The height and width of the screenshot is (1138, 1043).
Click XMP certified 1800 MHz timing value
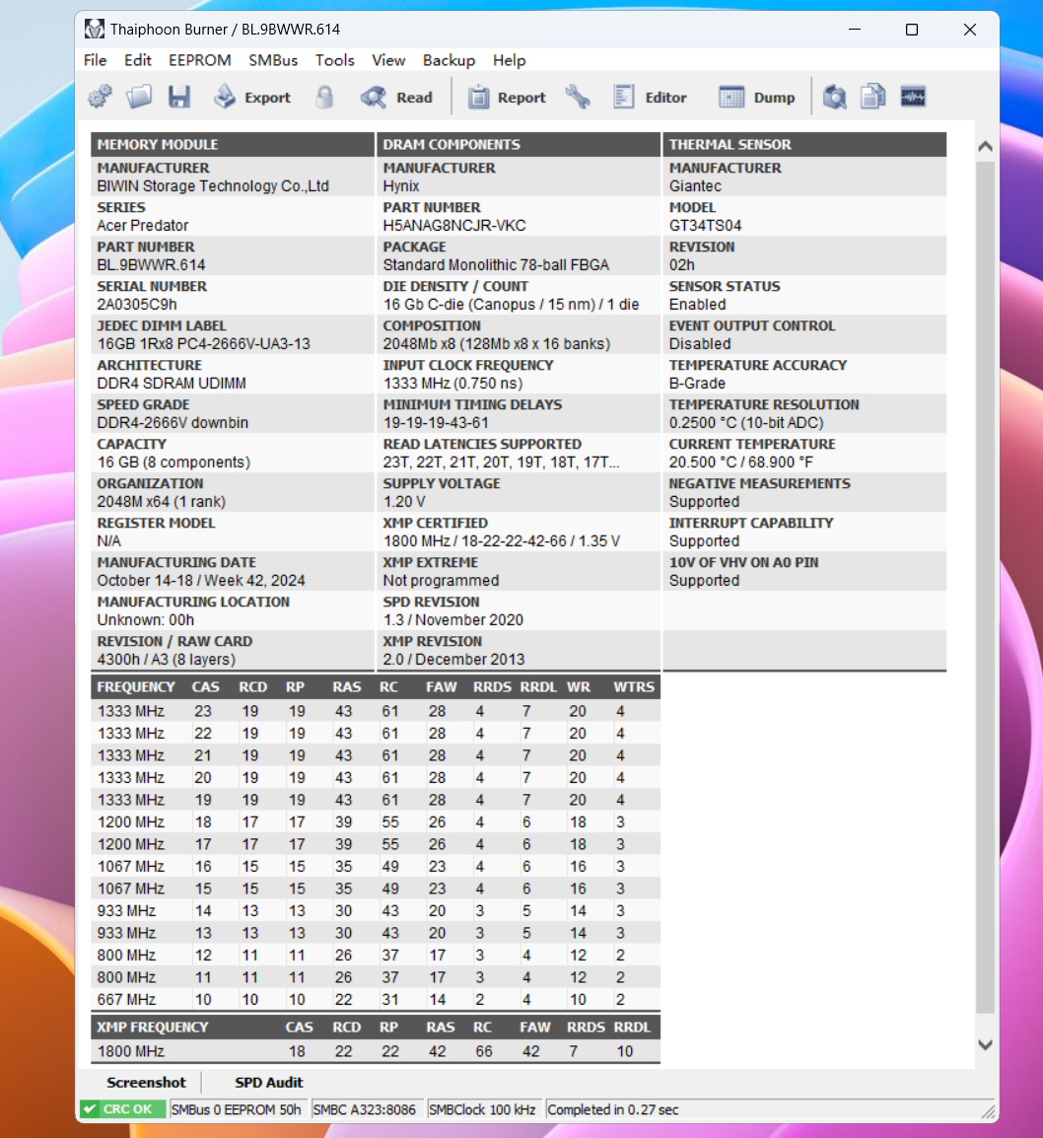tap(501, 540)
